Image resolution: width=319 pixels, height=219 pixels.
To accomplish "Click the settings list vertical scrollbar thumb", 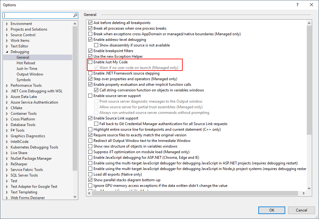I will coord(309,80).
